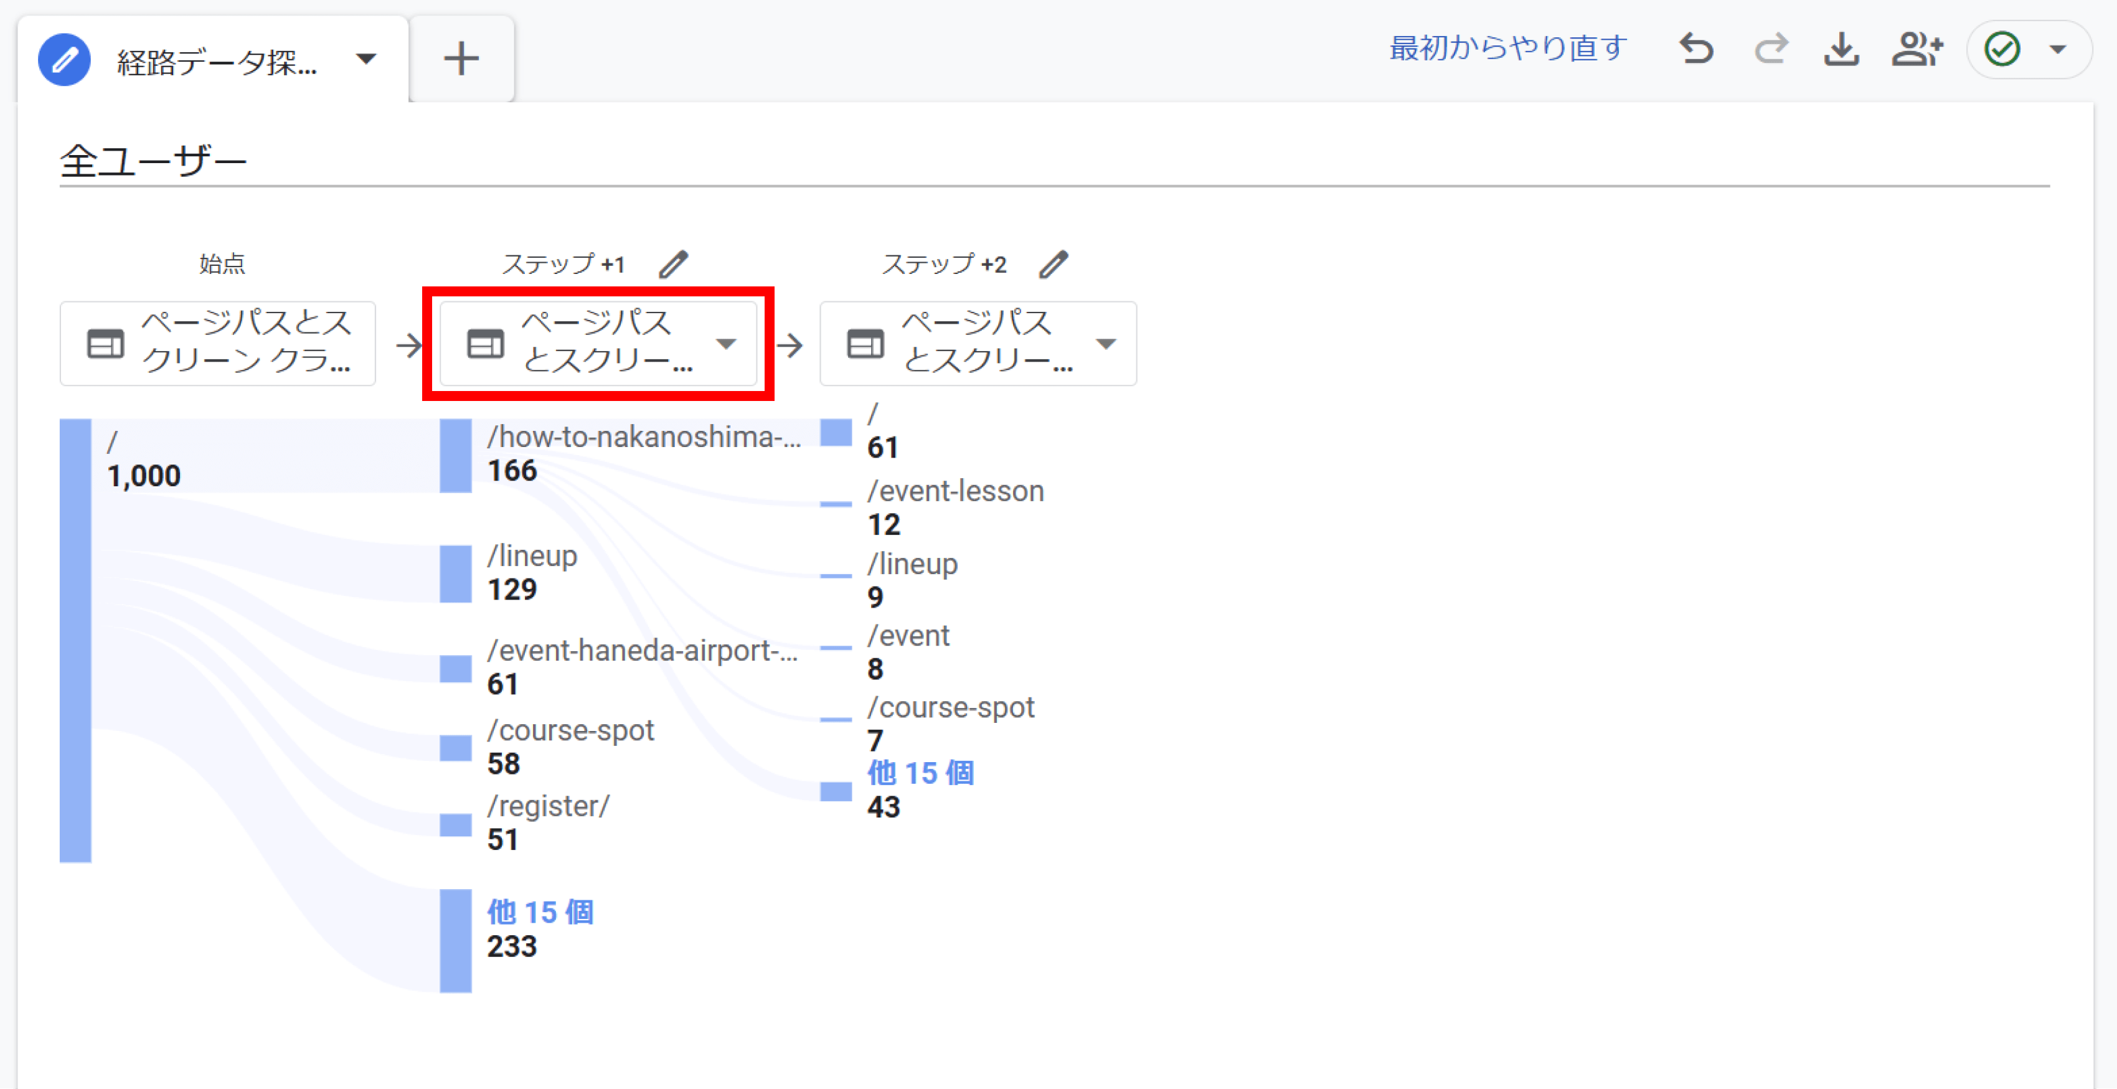Image resolution: width=2117 pixels, height=1089 pixels.
Task: Click the ステップ +2 label
Action: pos(943,264)
